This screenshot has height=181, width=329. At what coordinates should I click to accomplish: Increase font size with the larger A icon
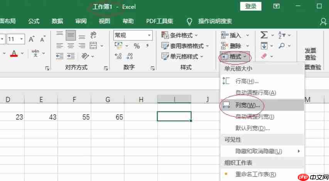tap(32, 39)
